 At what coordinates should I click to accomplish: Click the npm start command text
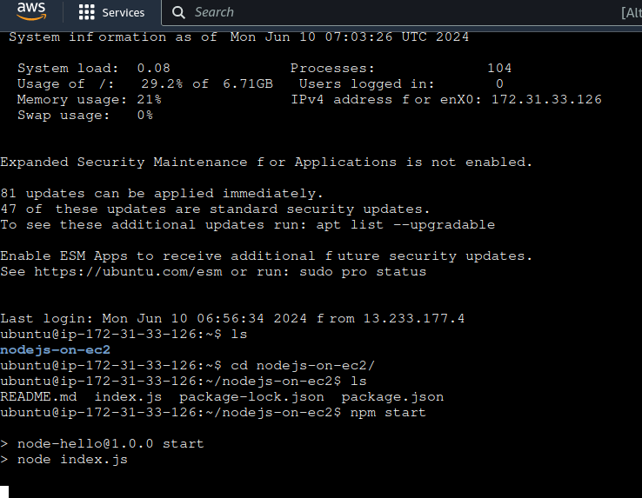pyautogui.click(x=388, y=413)
